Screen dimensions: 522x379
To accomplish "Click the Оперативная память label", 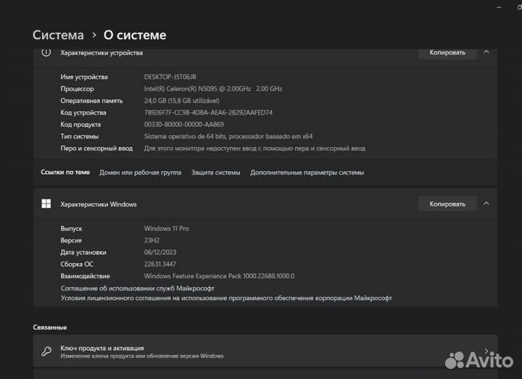I will pos(91,101).
